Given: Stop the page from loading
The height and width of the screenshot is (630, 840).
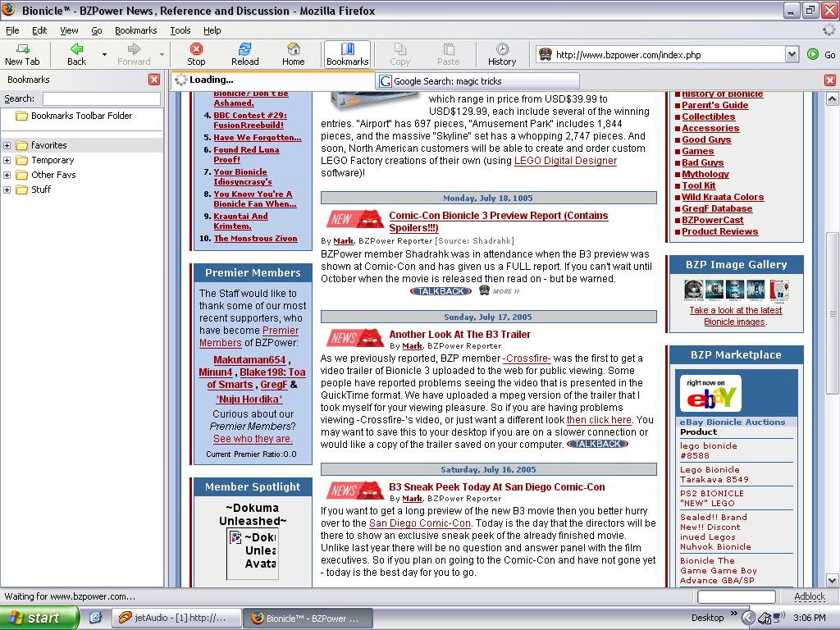Looking at the screenshot, I should (196, 54).
